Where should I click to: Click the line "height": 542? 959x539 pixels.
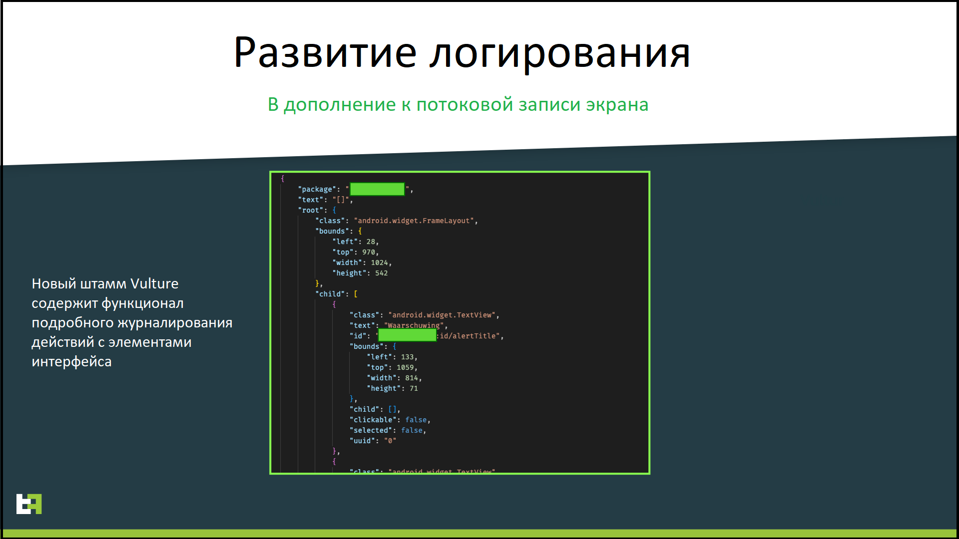360,273
